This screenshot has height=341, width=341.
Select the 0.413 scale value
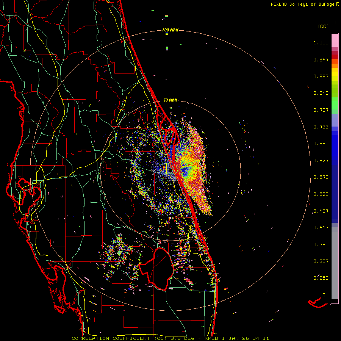pyautogui.click(x=321, y=228)
